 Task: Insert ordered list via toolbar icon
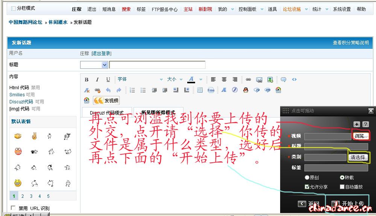click(132, 90)
